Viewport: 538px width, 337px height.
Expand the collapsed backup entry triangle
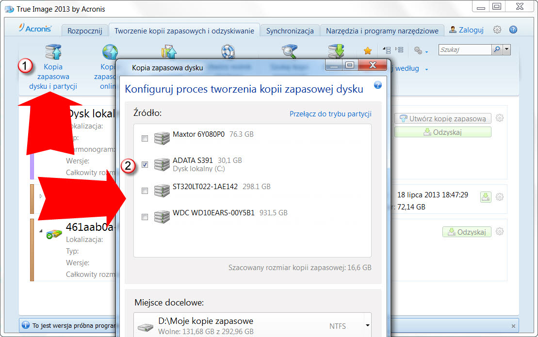coord(41,196)
